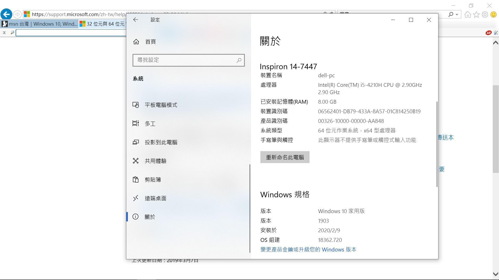
Task: Click Internet Explorer forward button
Action: pos(17,14)
